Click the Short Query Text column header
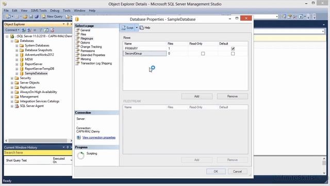The image size is (330, 186). point(16,161)
